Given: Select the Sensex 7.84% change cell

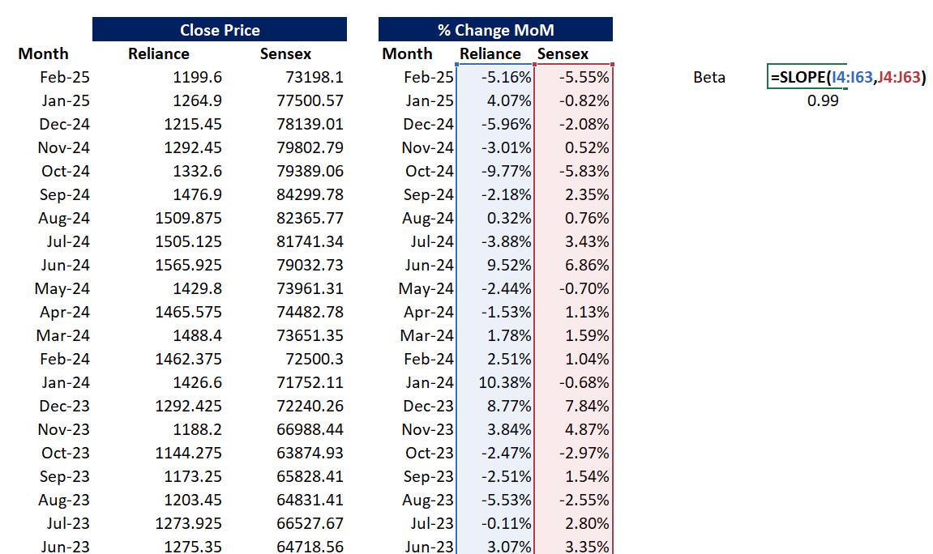Looking at the screenshot, I should 585,407.
